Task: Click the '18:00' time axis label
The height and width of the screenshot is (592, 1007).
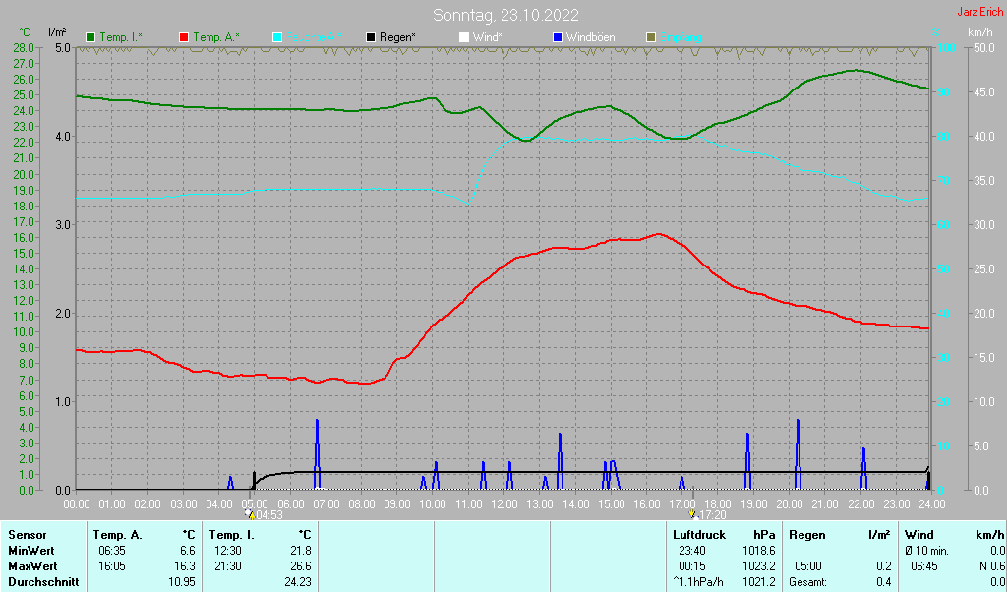Action: 718,504
